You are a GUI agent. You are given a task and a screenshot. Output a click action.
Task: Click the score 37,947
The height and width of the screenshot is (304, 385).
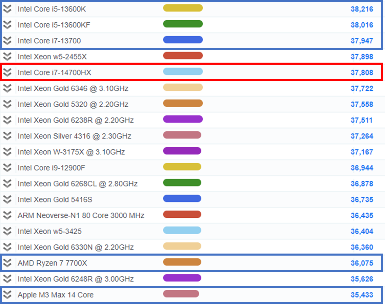362,41
